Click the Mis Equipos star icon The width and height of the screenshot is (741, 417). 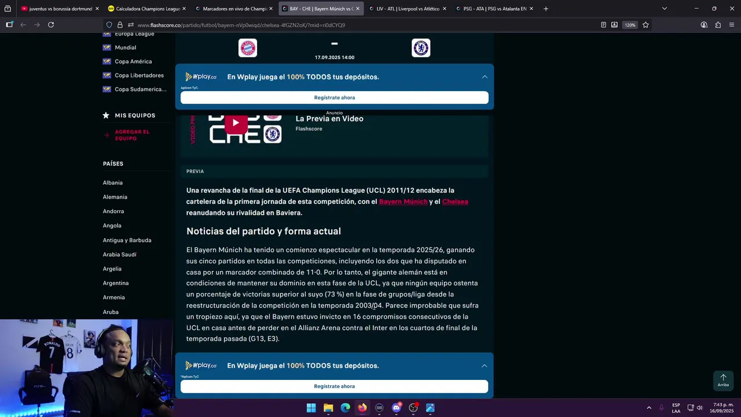pyautogui.click(x=106, y=115)
